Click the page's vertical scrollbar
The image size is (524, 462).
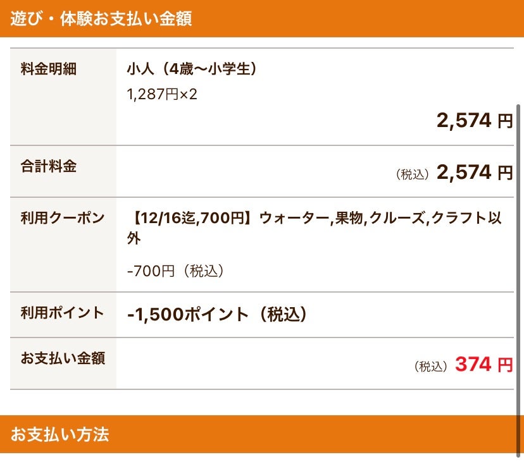click(518, 281)
